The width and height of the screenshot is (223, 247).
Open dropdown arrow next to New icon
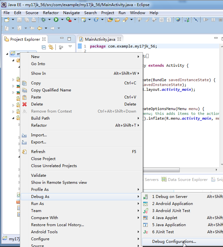coord(13,20)
